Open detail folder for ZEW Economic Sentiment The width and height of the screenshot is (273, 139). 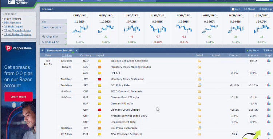click(x=199, y=134)
